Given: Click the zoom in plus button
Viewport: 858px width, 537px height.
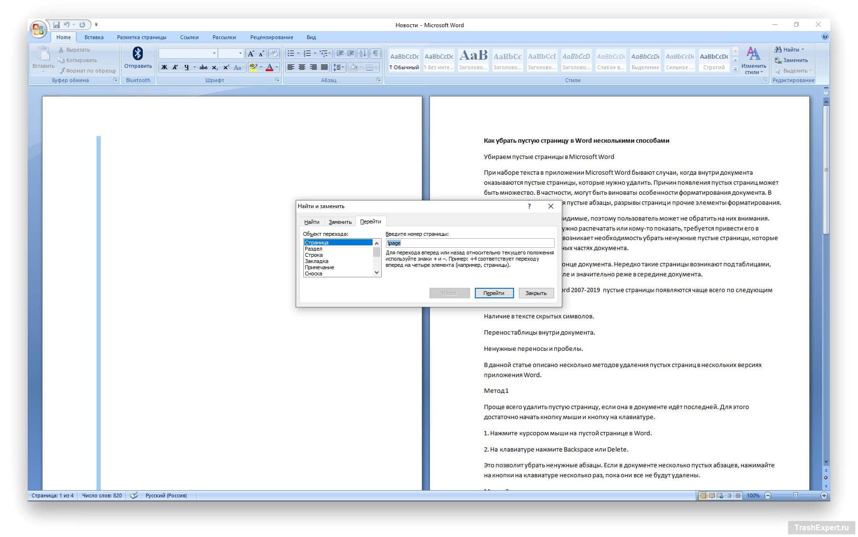Looking at the screenshot, I should pos(825,495).
